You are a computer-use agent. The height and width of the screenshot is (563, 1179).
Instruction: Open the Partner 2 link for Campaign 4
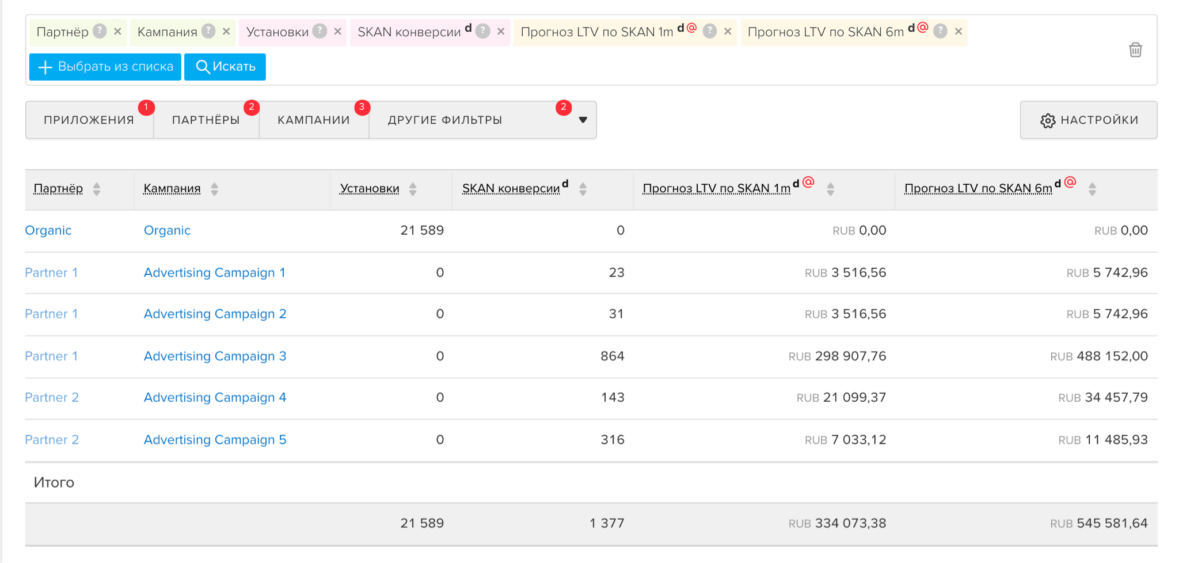(52, 398)
